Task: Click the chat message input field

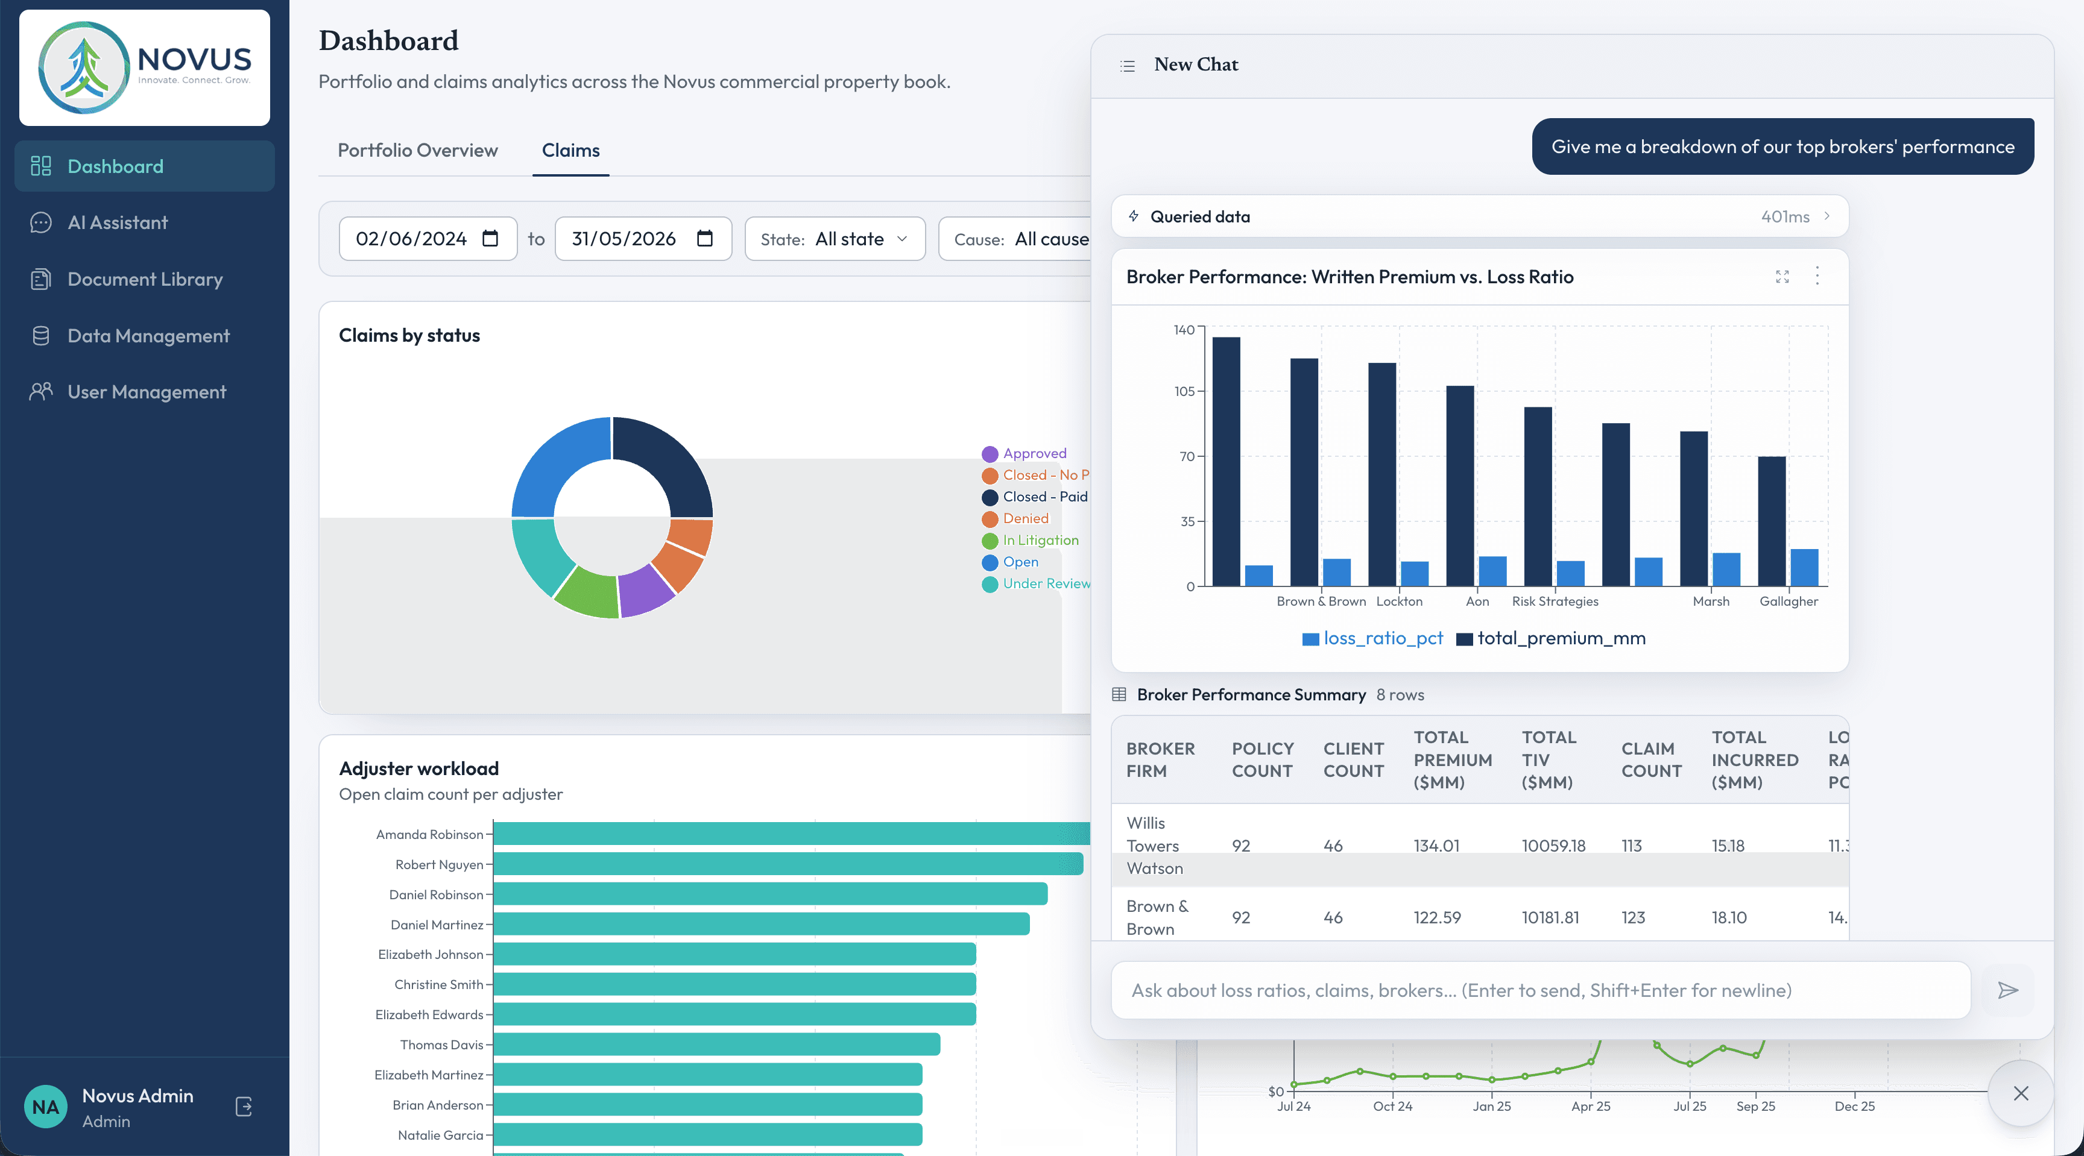Action: [x=1540, y=990]
